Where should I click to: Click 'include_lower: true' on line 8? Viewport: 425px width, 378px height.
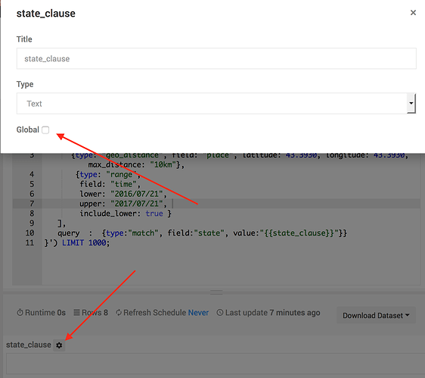121,213
